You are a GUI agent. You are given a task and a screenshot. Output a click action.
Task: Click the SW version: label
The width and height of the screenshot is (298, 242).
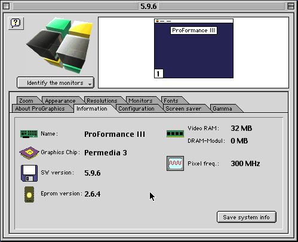pyautogui.click(x=57, y=173)
